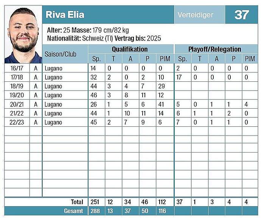Select the PIM column under Qualifikation
This screenshot has width=261, height=218.
165,59
